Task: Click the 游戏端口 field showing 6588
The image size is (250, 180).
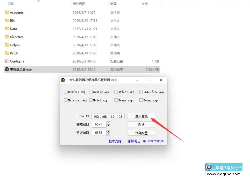Action: point(99,132)
